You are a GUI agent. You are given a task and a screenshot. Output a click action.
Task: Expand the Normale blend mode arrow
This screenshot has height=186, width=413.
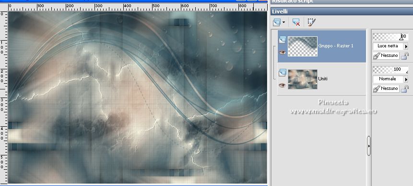[406, 79]
